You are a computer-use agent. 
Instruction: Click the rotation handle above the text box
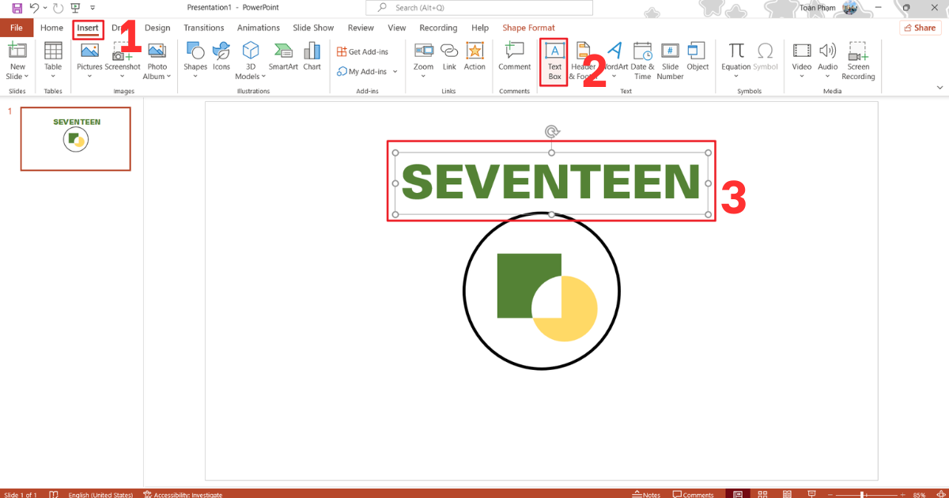551,132
